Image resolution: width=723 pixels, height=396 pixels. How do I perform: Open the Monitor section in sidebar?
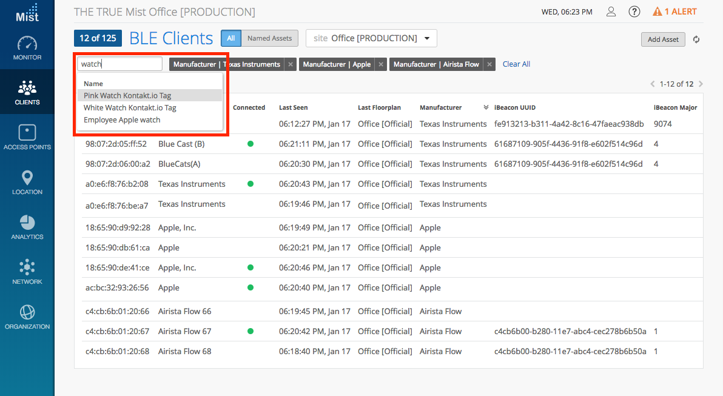click(x=27, y=48)
